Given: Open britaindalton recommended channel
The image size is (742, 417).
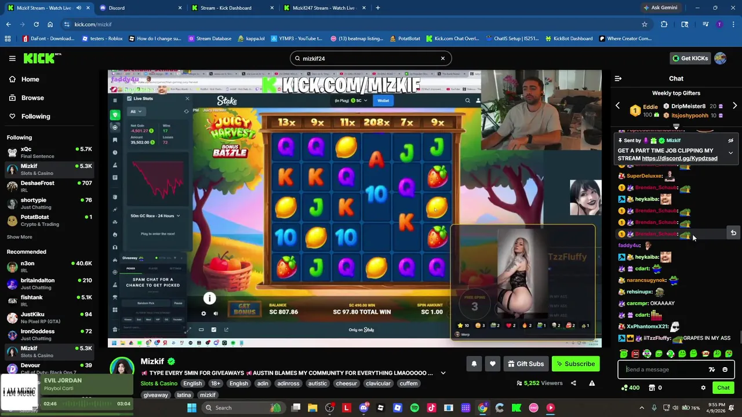Looking at the screenshot, I should [x=49, y=284].
